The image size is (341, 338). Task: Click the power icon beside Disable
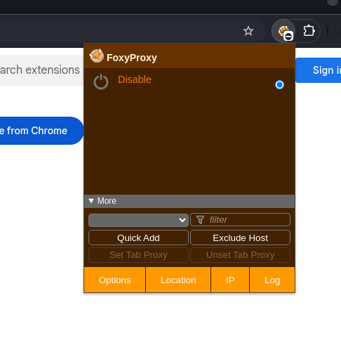pos(101,82)
